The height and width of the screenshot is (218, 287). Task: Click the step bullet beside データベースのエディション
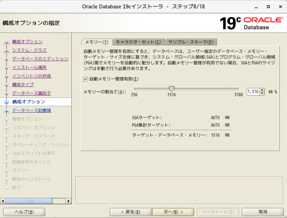(x=7, y=59)
